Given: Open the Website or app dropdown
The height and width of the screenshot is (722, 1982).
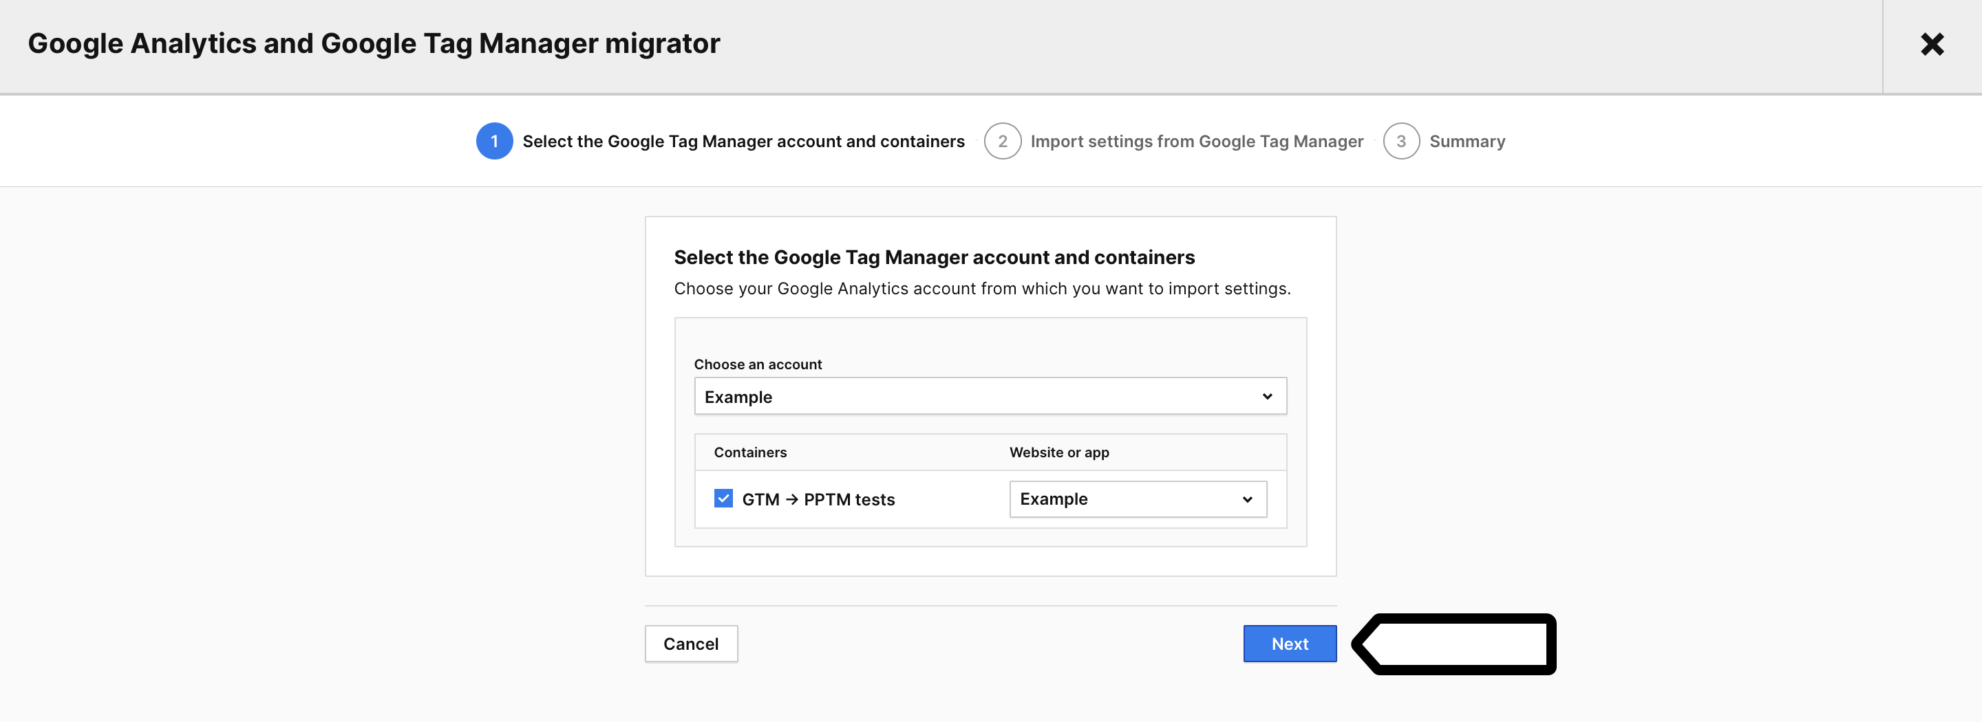Looking at the screenshot, I should point(1138,499).
